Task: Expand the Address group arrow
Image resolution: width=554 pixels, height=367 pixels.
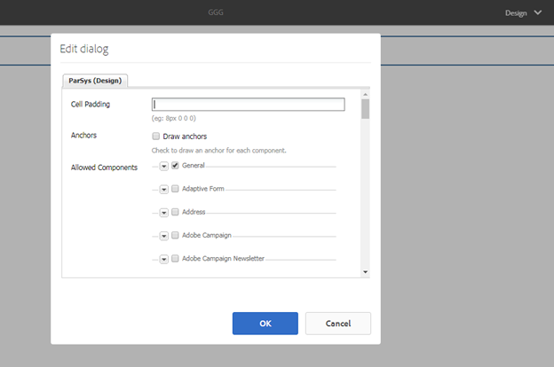Action: click(164, 213)
